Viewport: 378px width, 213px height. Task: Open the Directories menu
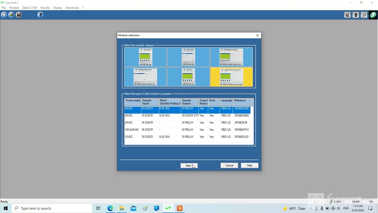pos(72,8)
